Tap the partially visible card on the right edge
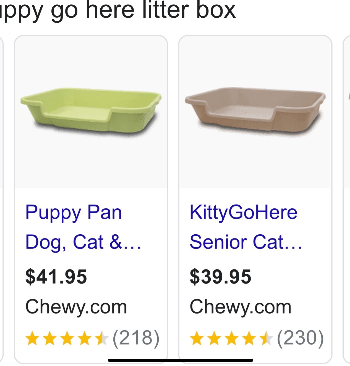350x366 pixels. [347, 193]
